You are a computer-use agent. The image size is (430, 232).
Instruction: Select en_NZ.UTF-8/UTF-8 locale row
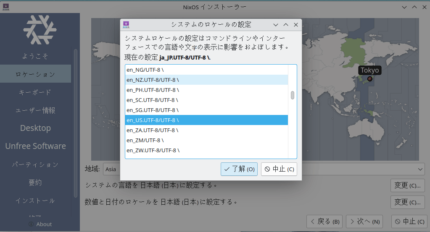tap(206, 80)
